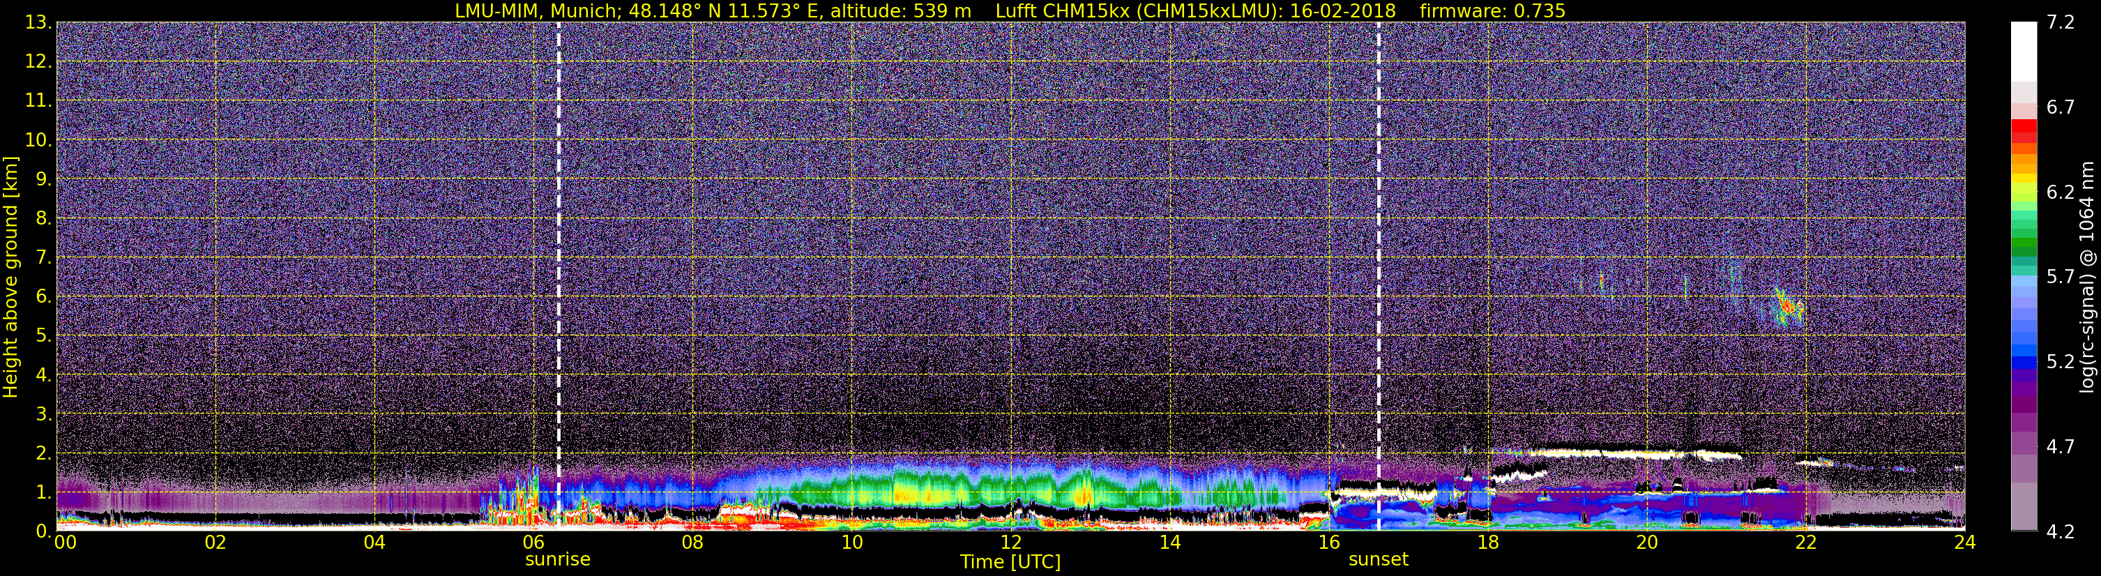The width and height of the screenshot is (2101, 576).
Task: Click the x-axis tick label '22'
Action: 1806,543
